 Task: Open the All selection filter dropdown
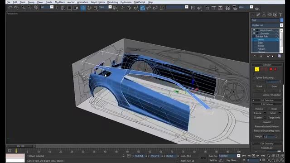click(x=52, y=7)
